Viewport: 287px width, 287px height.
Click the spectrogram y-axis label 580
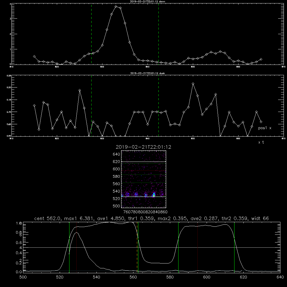point(117,177)
